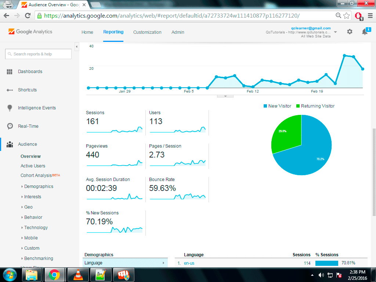Open the Active Users report

tap(33, 166)
